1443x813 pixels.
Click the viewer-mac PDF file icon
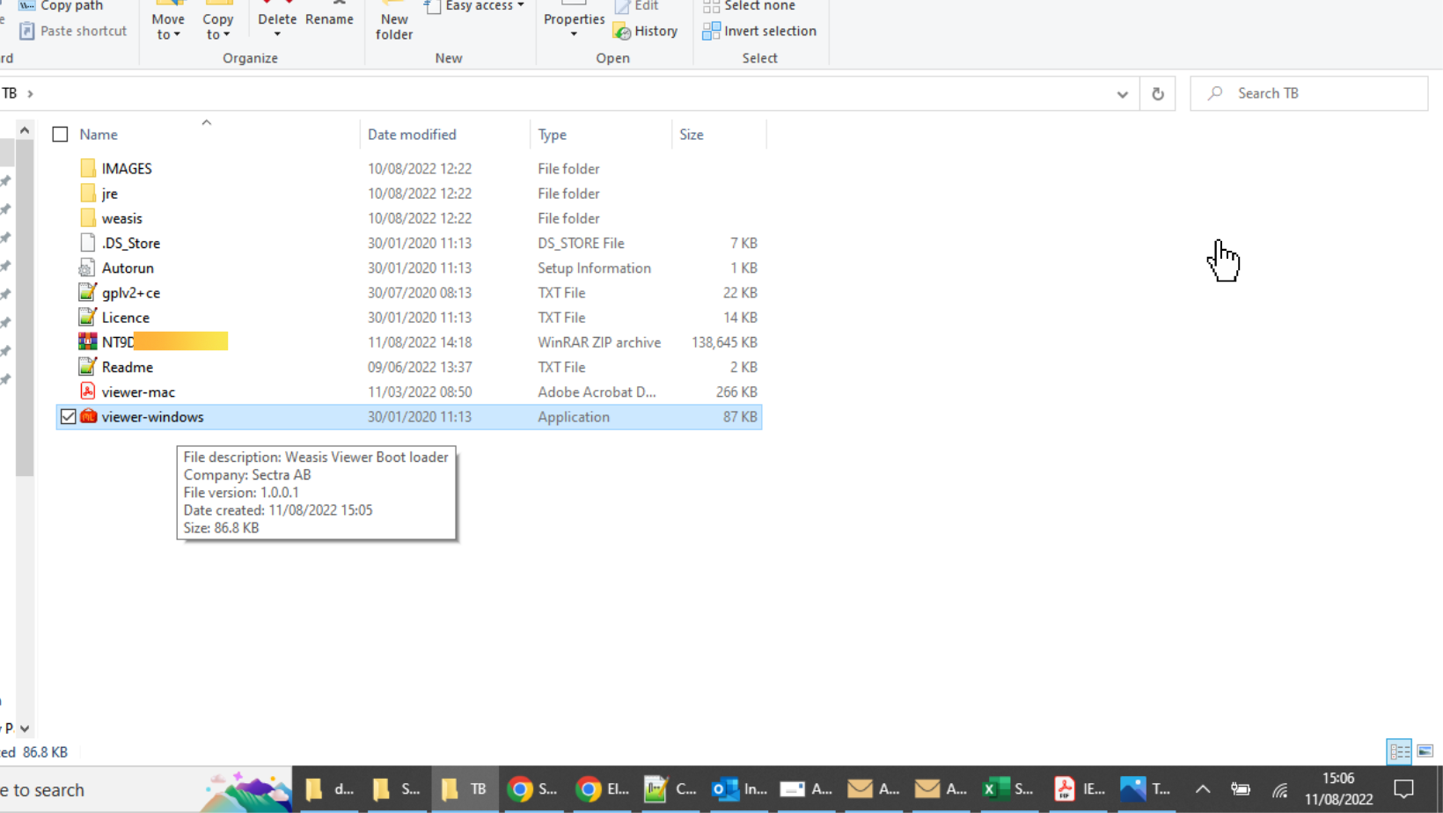click(x=88, y=392)
